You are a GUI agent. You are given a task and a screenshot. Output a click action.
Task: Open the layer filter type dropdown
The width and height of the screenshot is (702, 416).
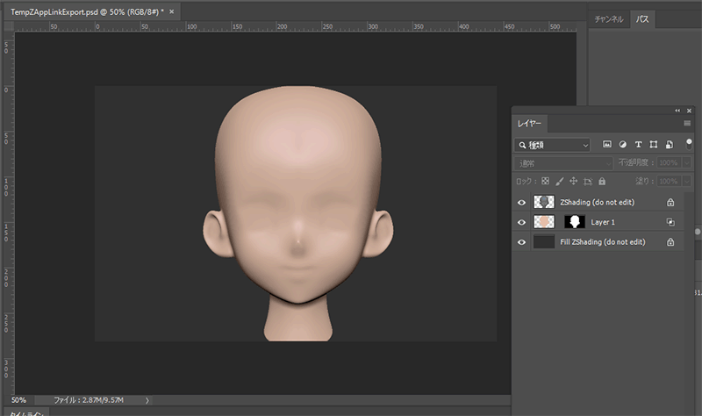coord(553,144)
